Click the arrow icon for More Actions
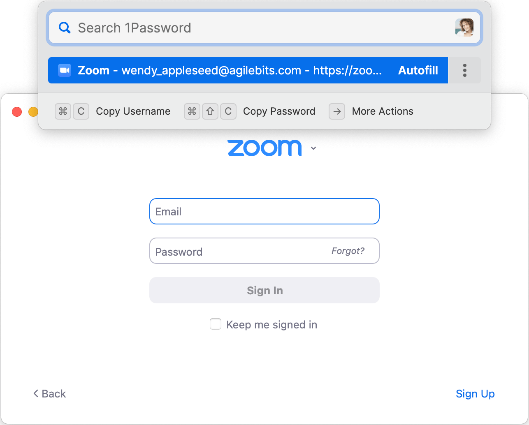The width and height of the screenshot is (529, 425). click(336, 111)
